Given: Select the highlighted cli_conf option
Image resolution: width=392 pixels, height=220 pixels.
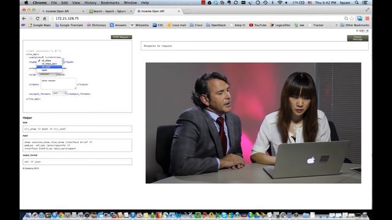Looking at the screenshot, I should coord(49,67).
